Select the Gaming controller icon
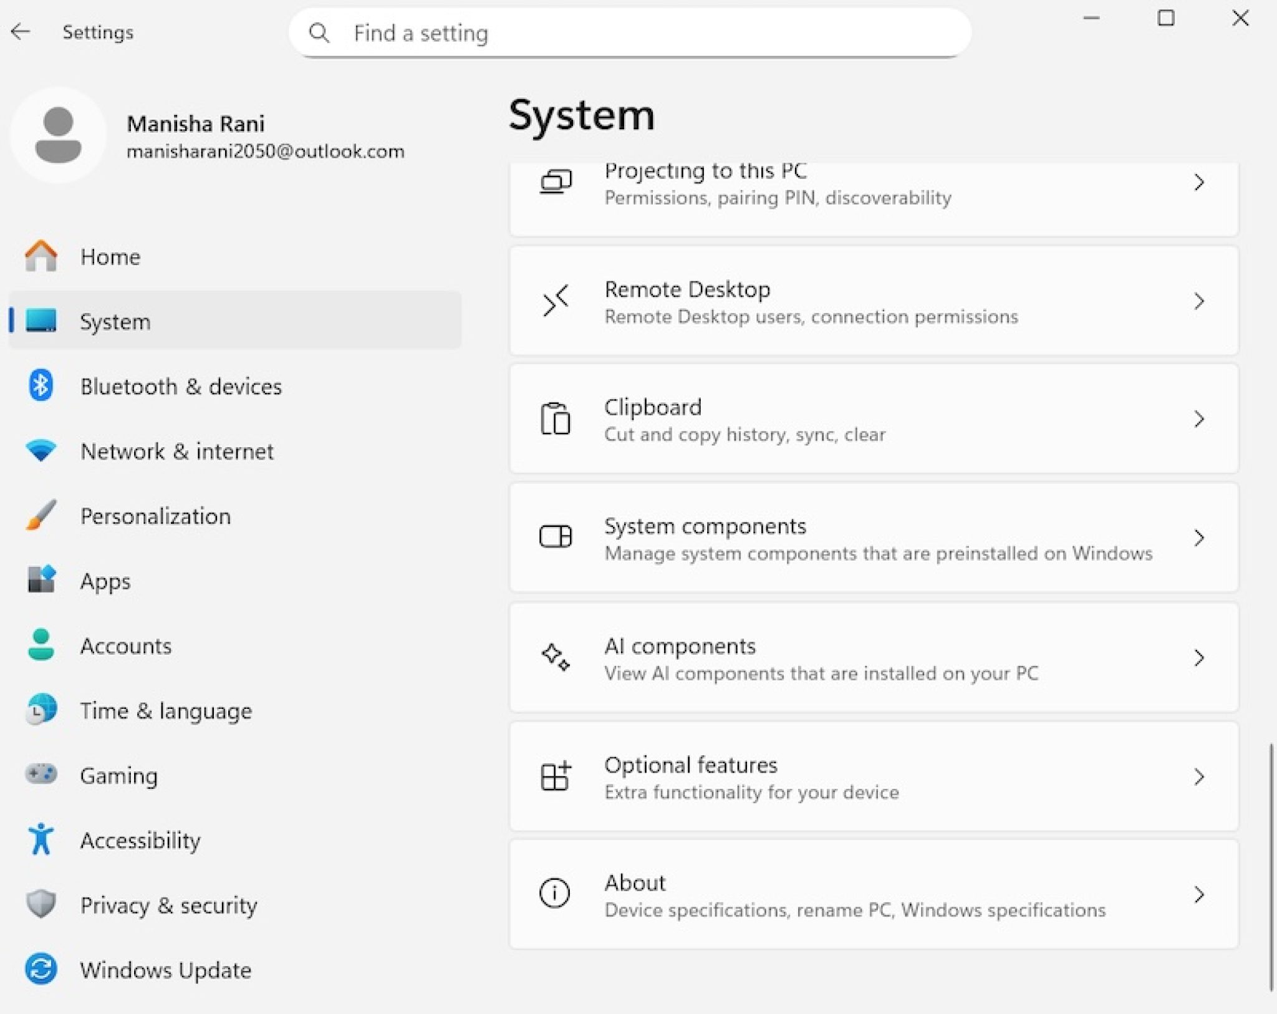The image size is (1277, 1014). tap(41, 775)
